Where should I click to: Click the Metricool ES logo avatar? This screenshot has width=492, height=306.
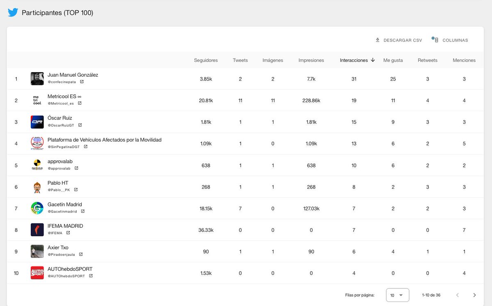(x=37, y=100)
